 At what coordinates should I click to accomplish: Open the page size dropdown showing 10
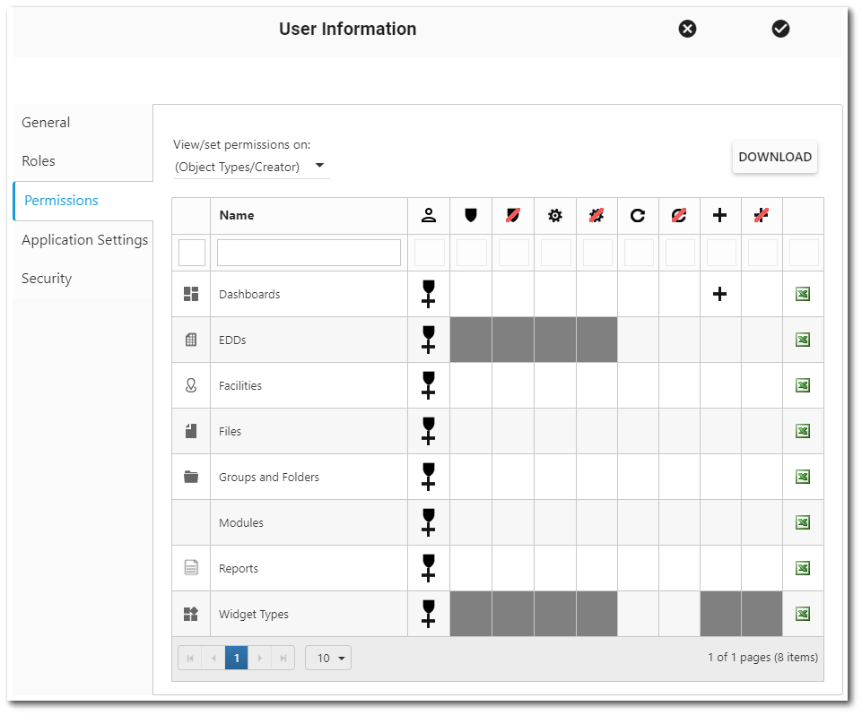pos(328,658)
